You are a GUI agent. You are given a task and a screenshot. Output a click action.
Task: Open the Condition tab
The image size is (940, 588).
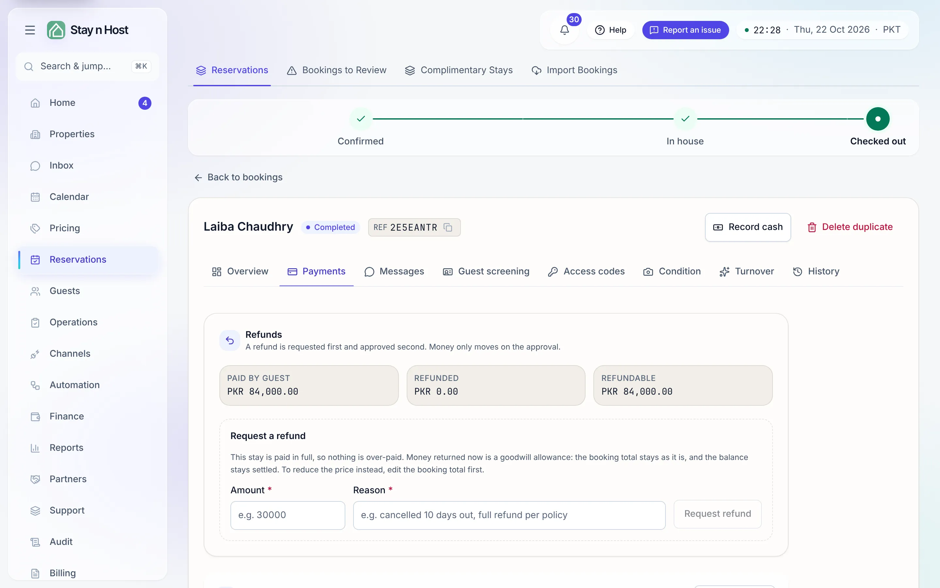click(672, 271)
